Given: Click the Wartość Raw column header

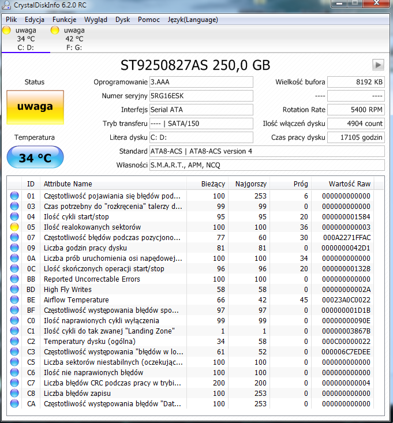Looking at the screenshot, I should point(343,184).
